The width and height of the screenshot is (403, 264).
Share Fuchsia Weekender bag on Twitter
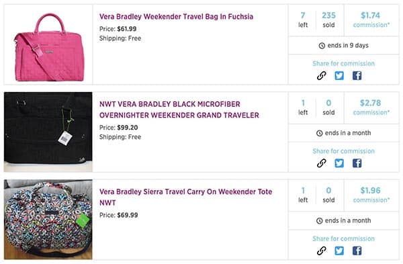click(339, 76)
